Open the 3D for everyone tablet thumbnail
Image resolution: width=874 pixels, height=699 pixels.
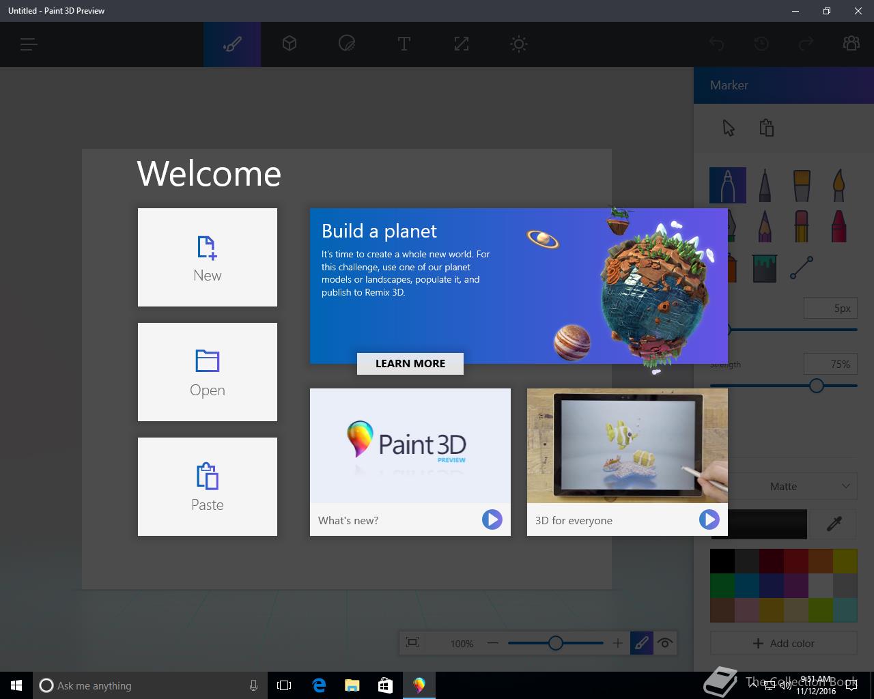(x=628, y=446)
